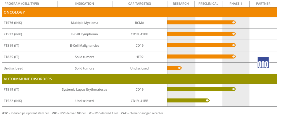283x116 pixels.
Task: Click the FT576 Multiple Myeloma progress bar
Action: pyautogui.click(x=200, y=23)
